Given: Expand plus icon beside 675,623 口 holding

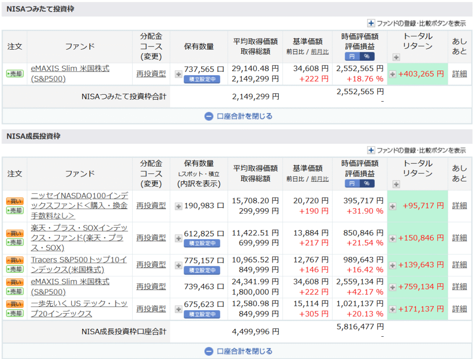Looking at the screenshot, I should 179,309.
